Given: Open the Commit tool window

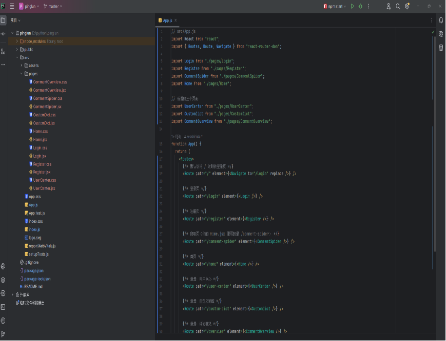Looking at the screenshot, I should (3, 34).
